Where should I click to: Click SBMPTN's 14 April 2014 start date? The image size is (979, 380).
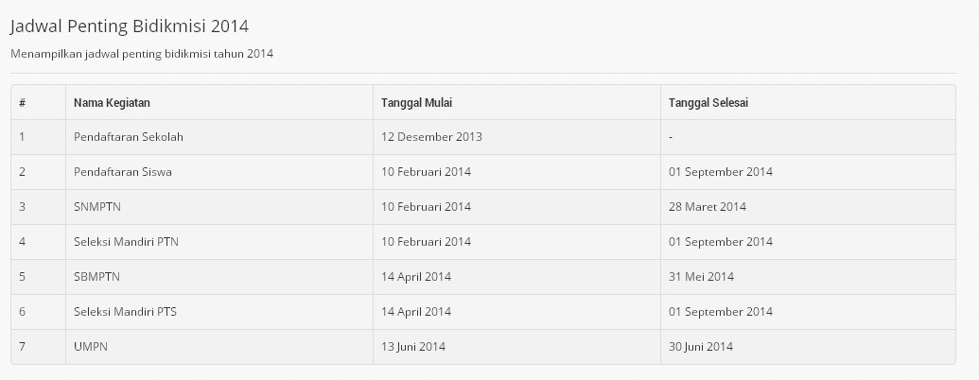coord(416,276)
